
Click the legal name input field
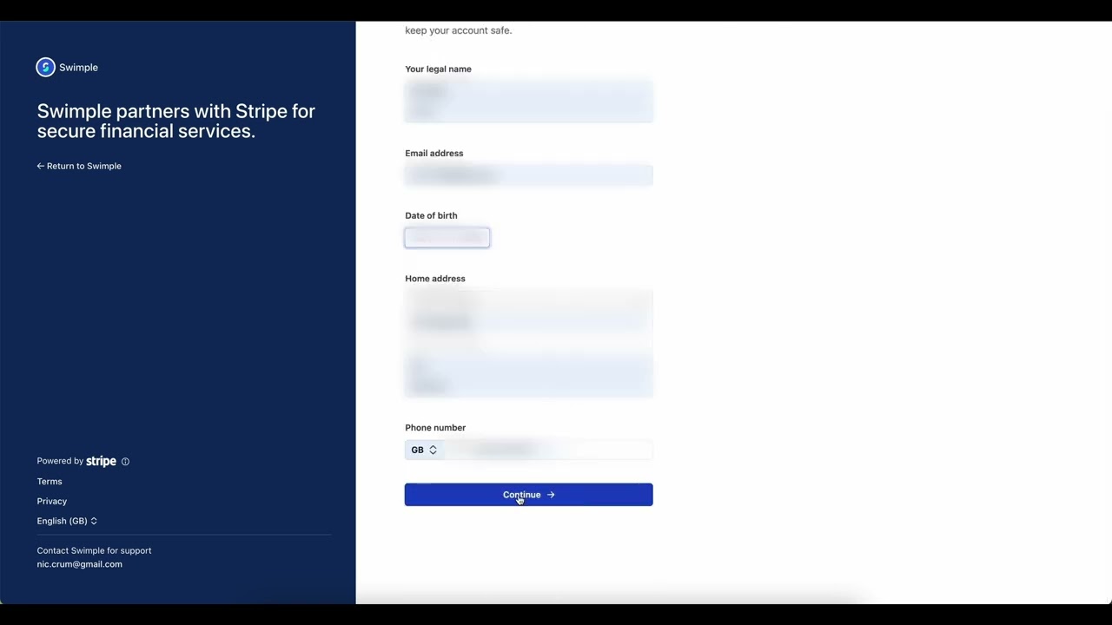(x=528, y=101)
